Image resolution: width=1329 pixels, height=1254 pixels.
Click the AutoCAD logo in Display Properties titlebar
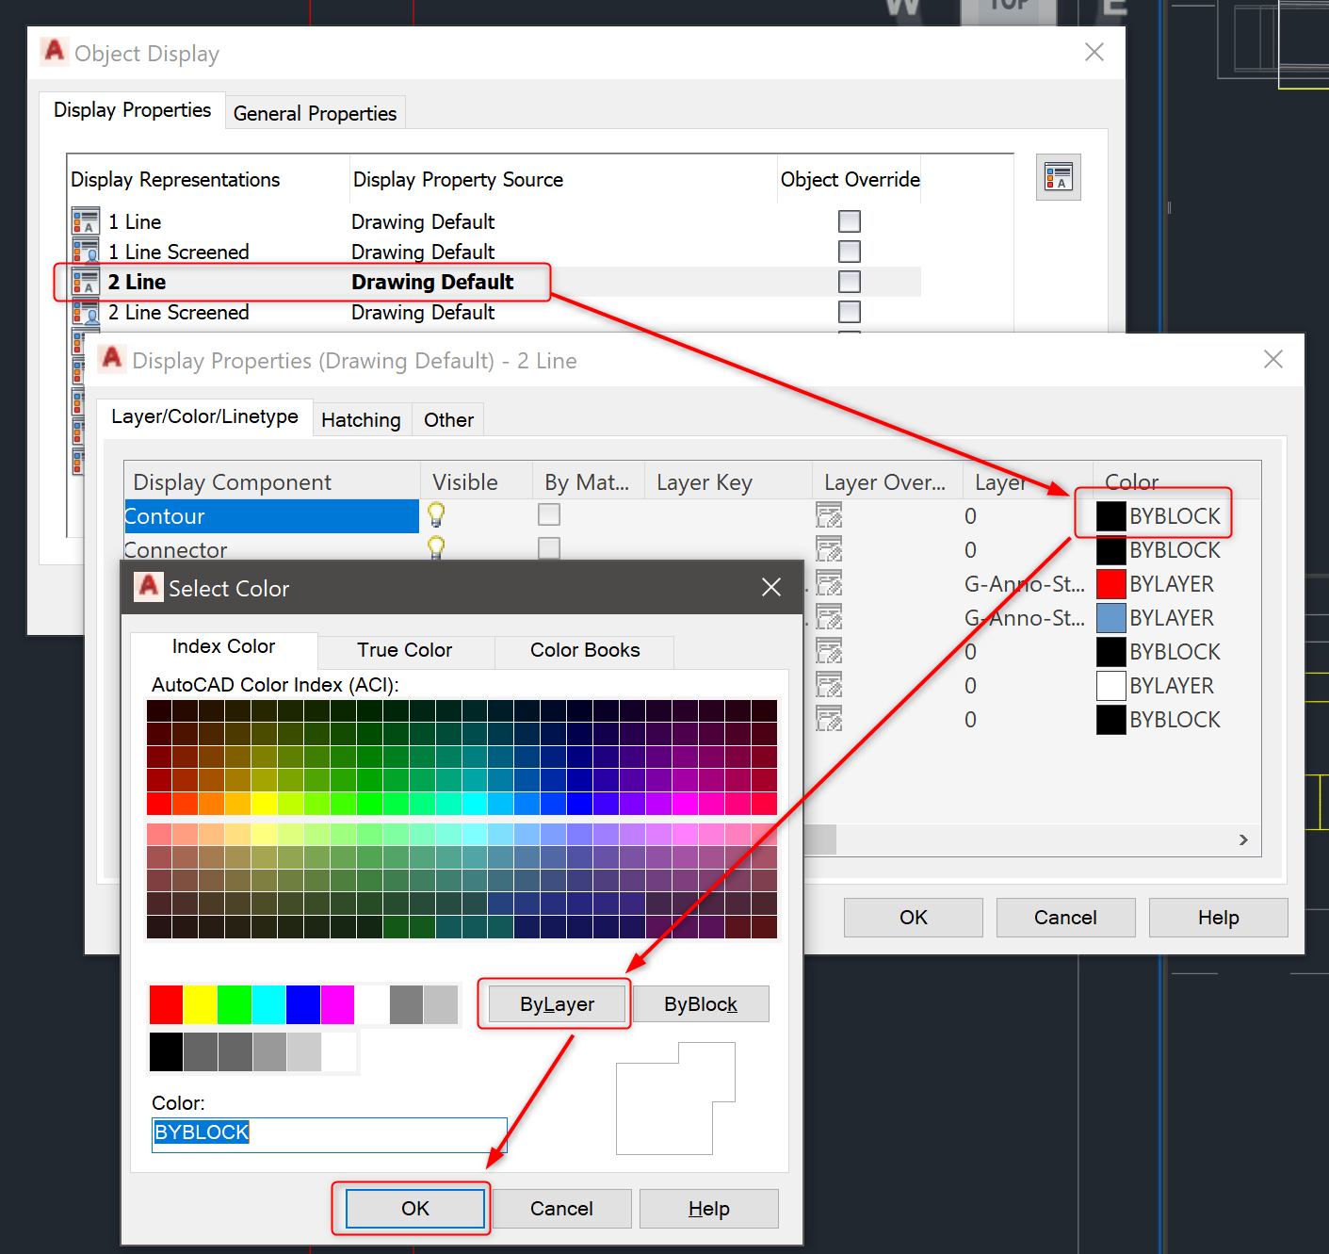111,359
